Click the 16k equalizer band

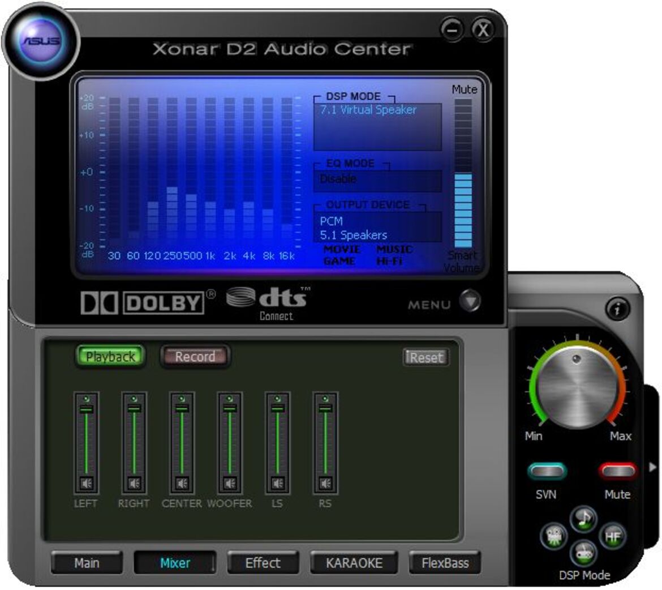(287, 169)
